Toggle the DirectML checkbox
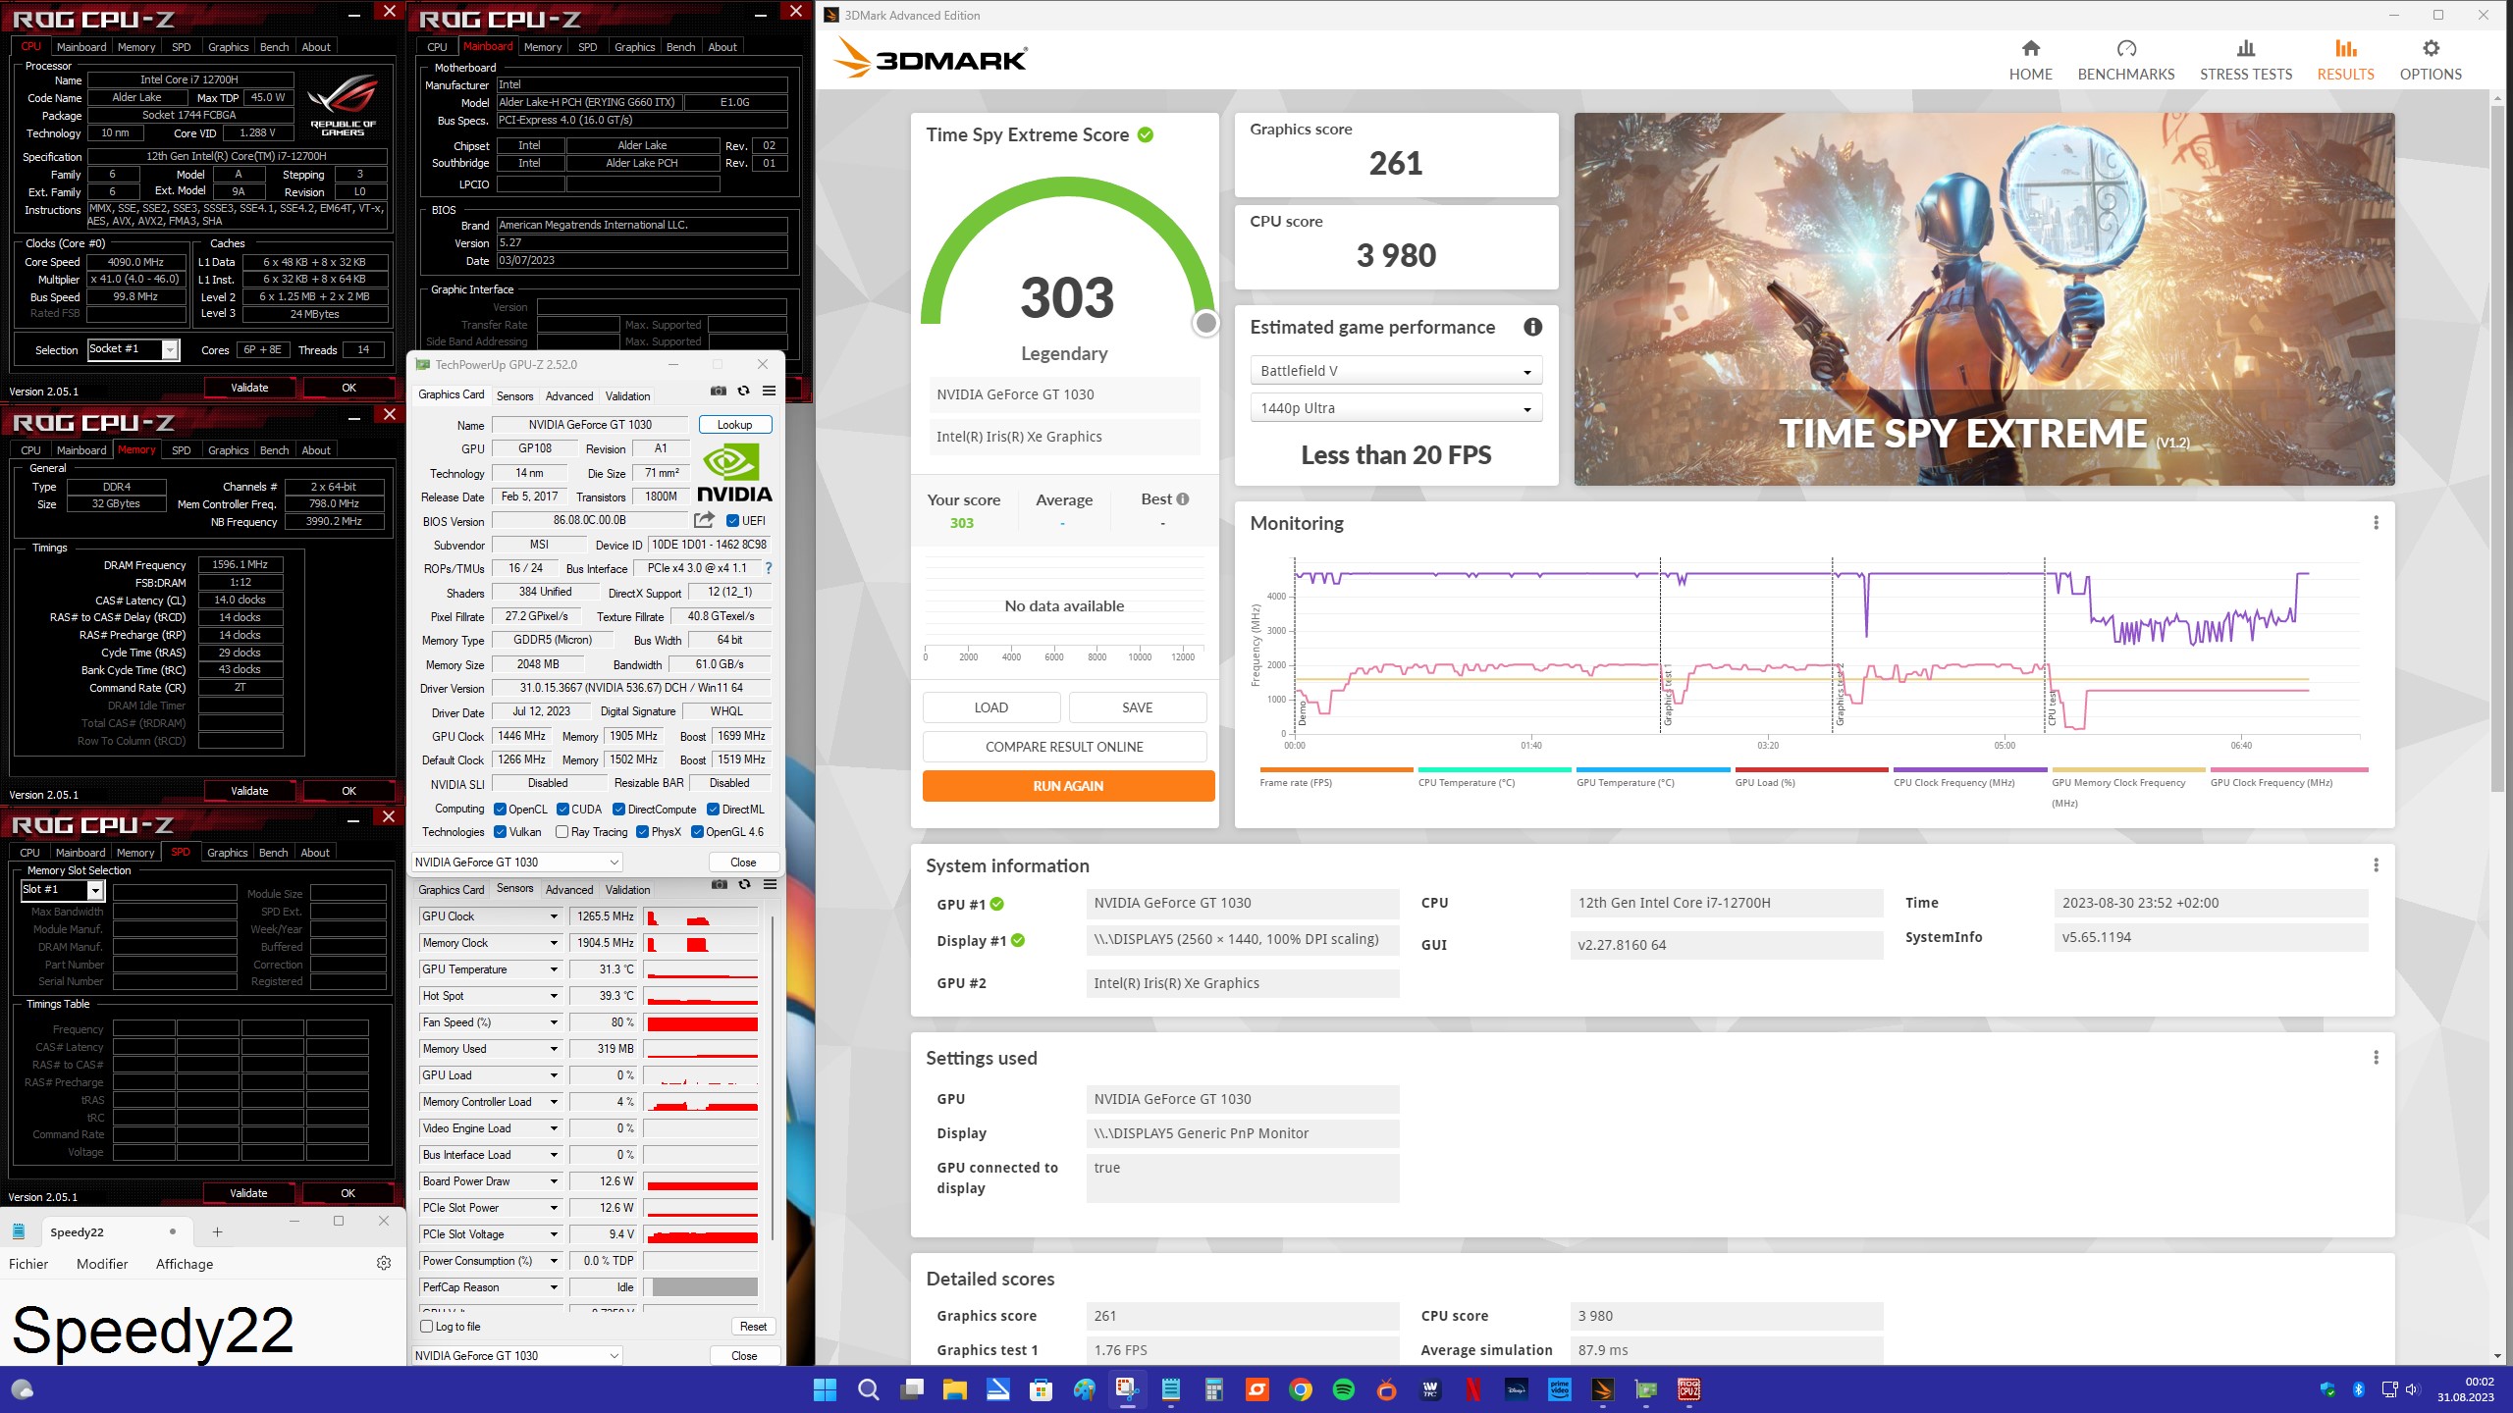Viewport: 2513px width, 1413px height. pyautogui.click(x=713, y=810)
